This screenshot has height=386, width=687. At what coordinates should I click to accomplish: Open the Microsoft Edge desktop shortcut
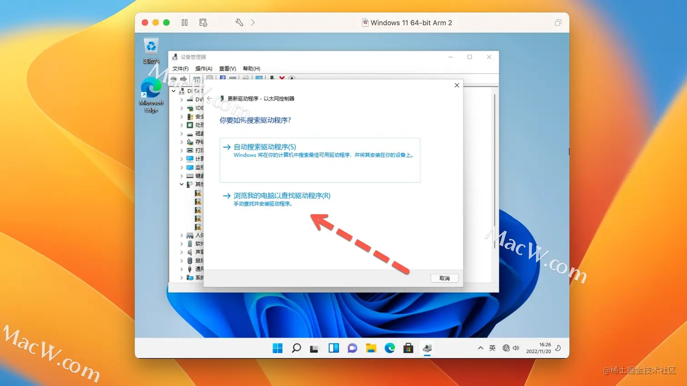tap(151, 95)
